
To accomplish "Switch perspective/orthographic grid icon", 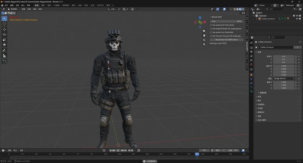I will tap(204, 44).
